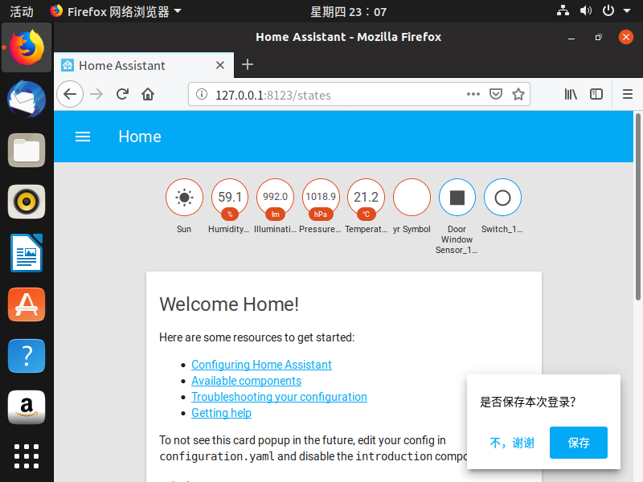The height and width of the screenshot is (482, 643).
Task: Open the Door Window Sensor badge
Action: pos(457,198)
